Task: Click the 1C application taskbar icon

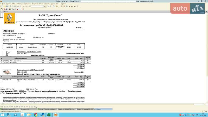Action: 55,115
